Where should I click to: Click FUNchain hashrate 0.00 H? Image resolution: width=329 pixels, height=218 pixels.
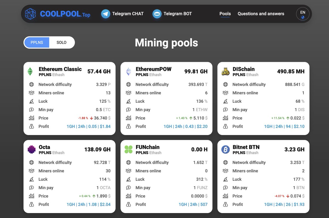[x=199, y=150]
